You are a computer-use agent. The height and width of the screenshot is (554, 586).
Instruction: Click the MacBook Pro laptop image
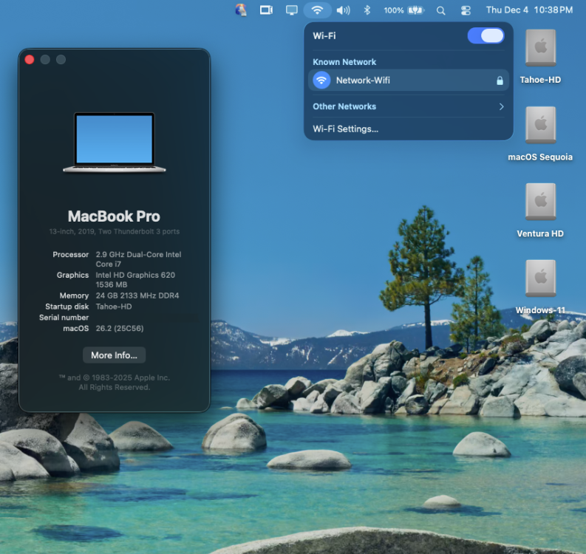tap(115, 143)
